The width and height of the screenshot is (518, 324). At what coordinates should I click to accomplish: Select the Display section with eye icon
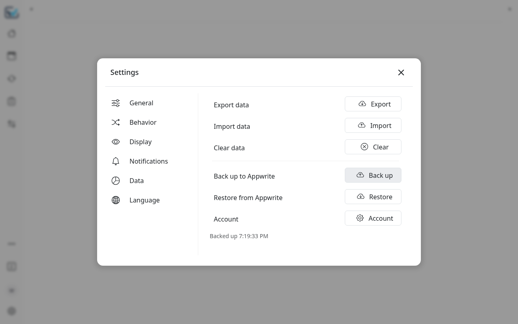[148, 142]
